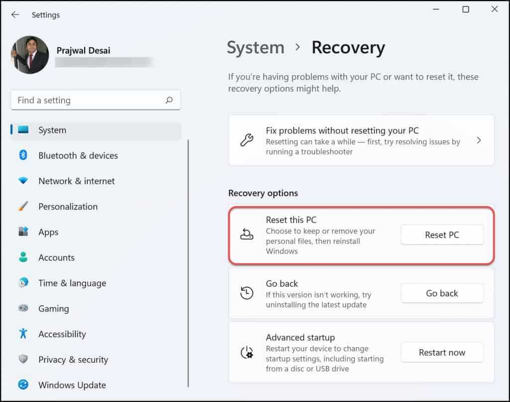Select System in the sidebar

[96, 130]
